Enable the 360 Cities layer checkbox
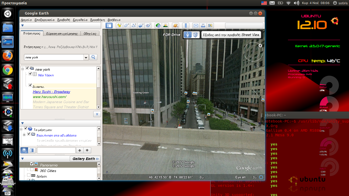This screenshot has width=349, height=196. 32,169
